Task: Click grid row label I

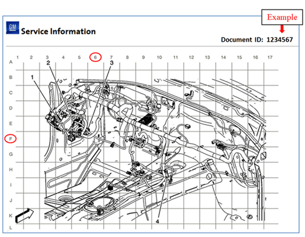Action: [x=11, y=185]
